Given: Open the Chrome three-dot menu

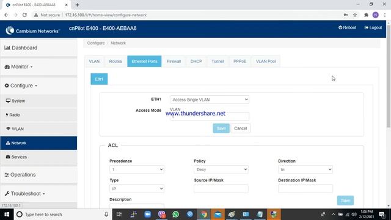Looking at the screenshot, I should [385, 15].
